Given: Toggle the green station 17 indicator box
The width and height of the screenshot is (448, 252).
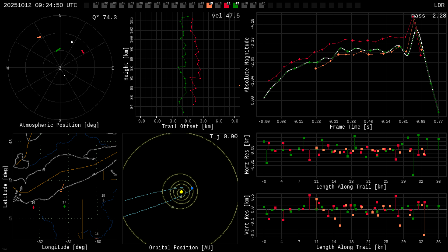Looking at the screenshot, I should coord(235,5).
